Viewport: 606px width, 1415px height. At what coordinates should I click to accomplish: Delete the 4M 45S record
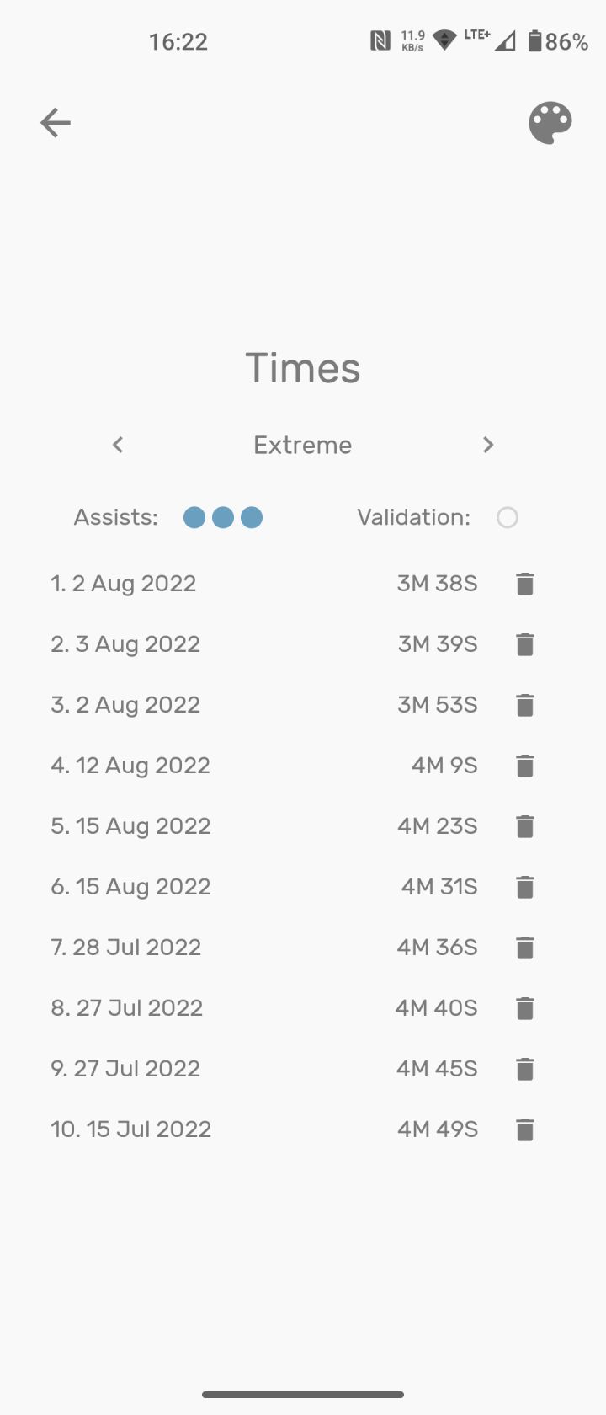point(525,1069)
